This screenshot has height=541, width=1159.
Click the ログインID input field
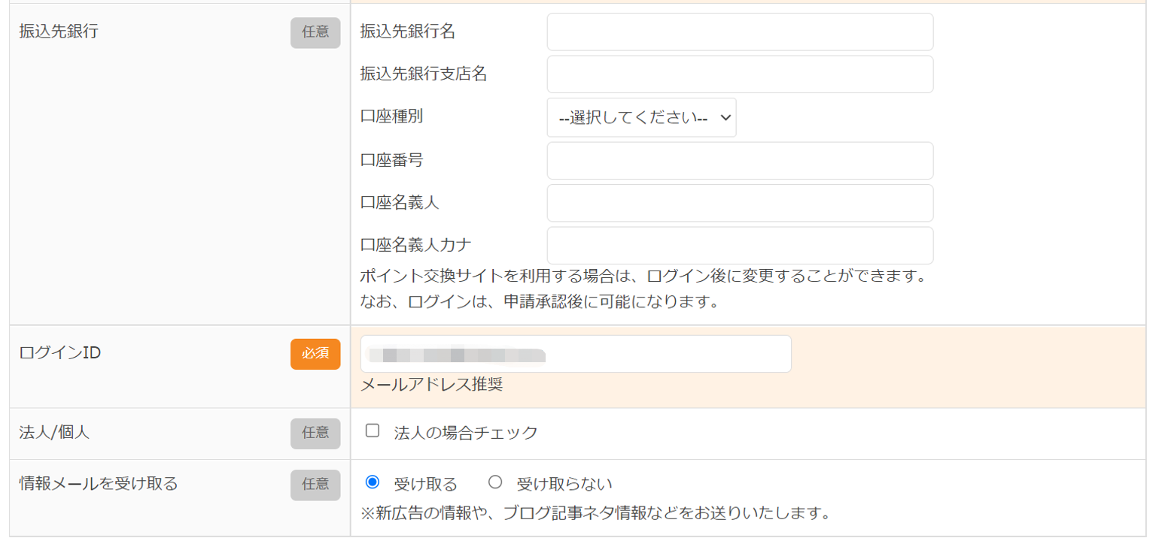pos(576,354)
